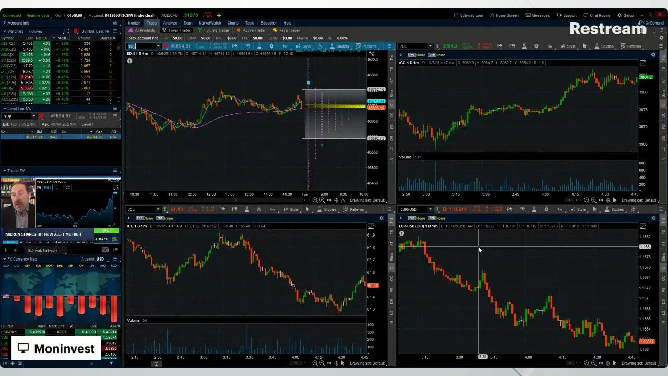Open the Style menu on the $DJI chart
Image resolution: width=668 pixels, height=376 pixels.
tap(303, 46)
